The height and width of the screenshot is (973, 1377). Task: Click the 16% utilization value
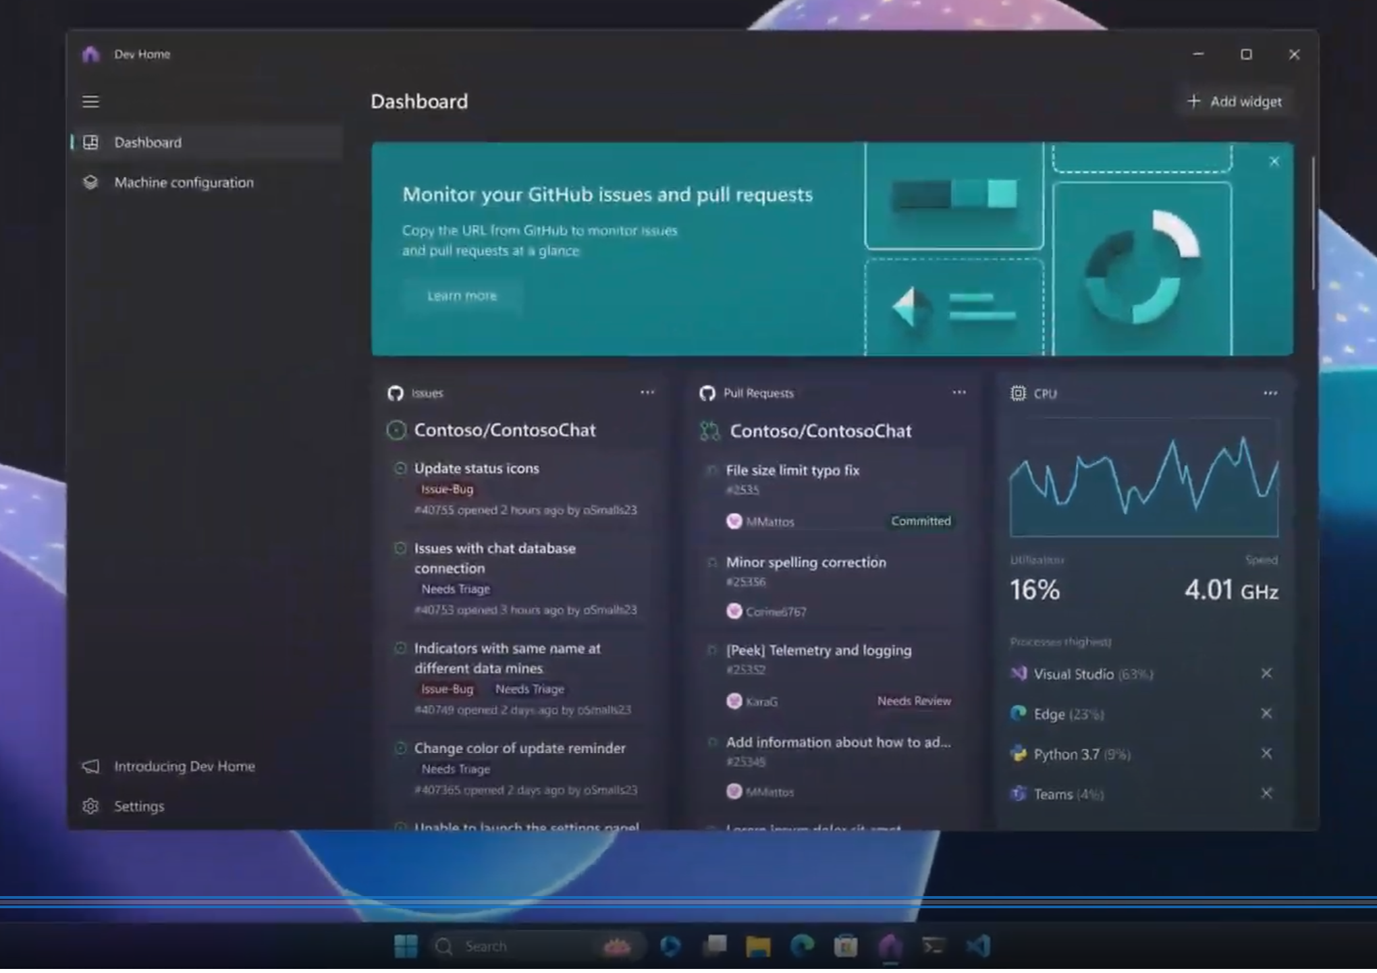coord(1035,590)
